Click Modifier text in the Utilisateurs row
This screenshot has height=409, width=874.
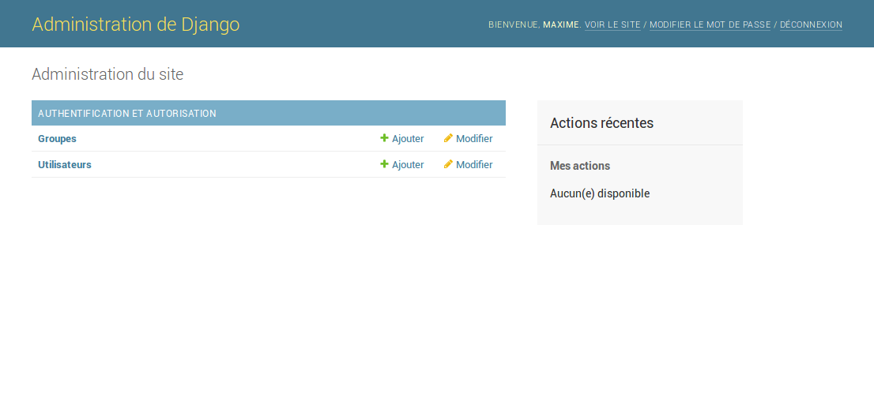click(x=474, y=165)
